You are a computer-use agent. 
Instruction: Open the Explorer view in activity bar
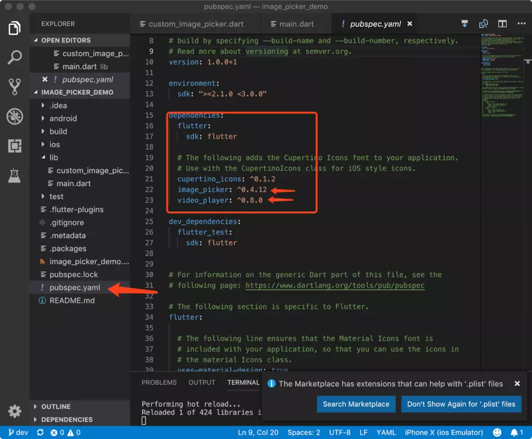[x=15, y=28]
